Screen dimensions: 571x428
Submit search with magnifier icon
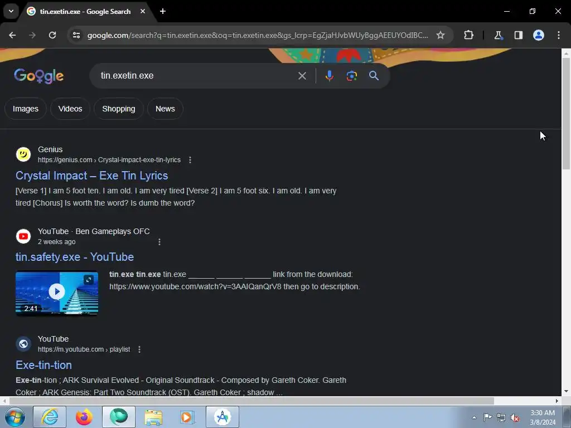pyautogui.click(x=374, y=76)
